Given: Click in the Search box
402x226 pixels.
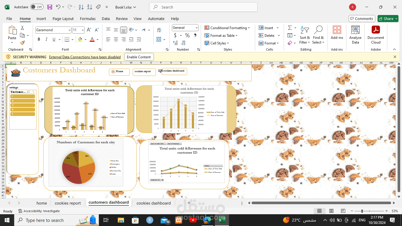Looking at the screenshot, I should 203,7.
